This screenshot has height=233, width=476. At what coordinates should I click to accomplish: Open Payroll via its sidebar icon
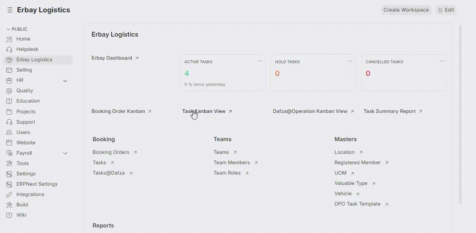9,153
